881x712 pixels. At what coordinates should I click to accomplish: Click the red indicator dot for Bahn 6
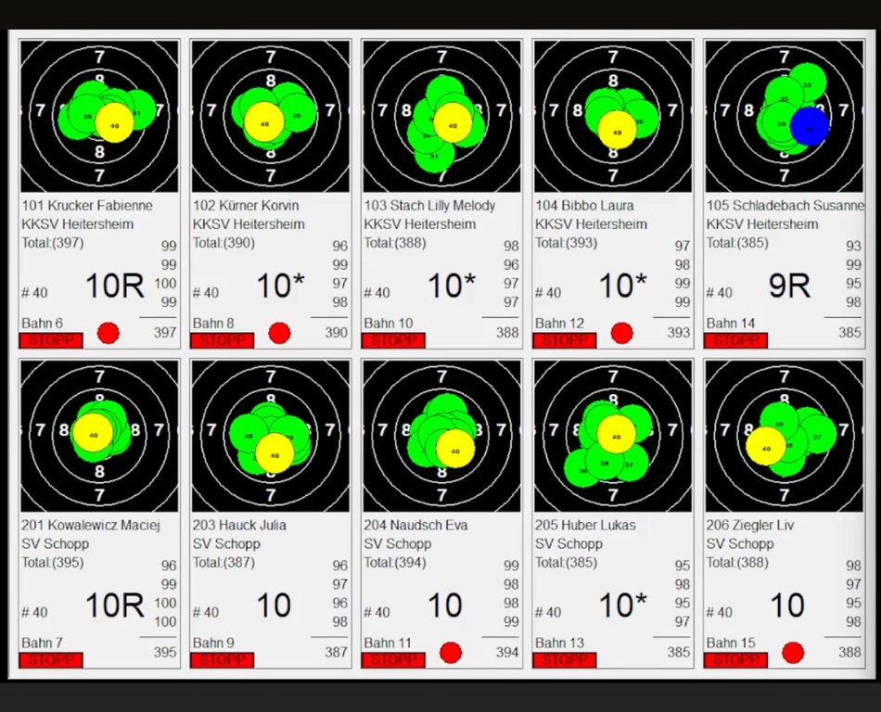point(109,333)
